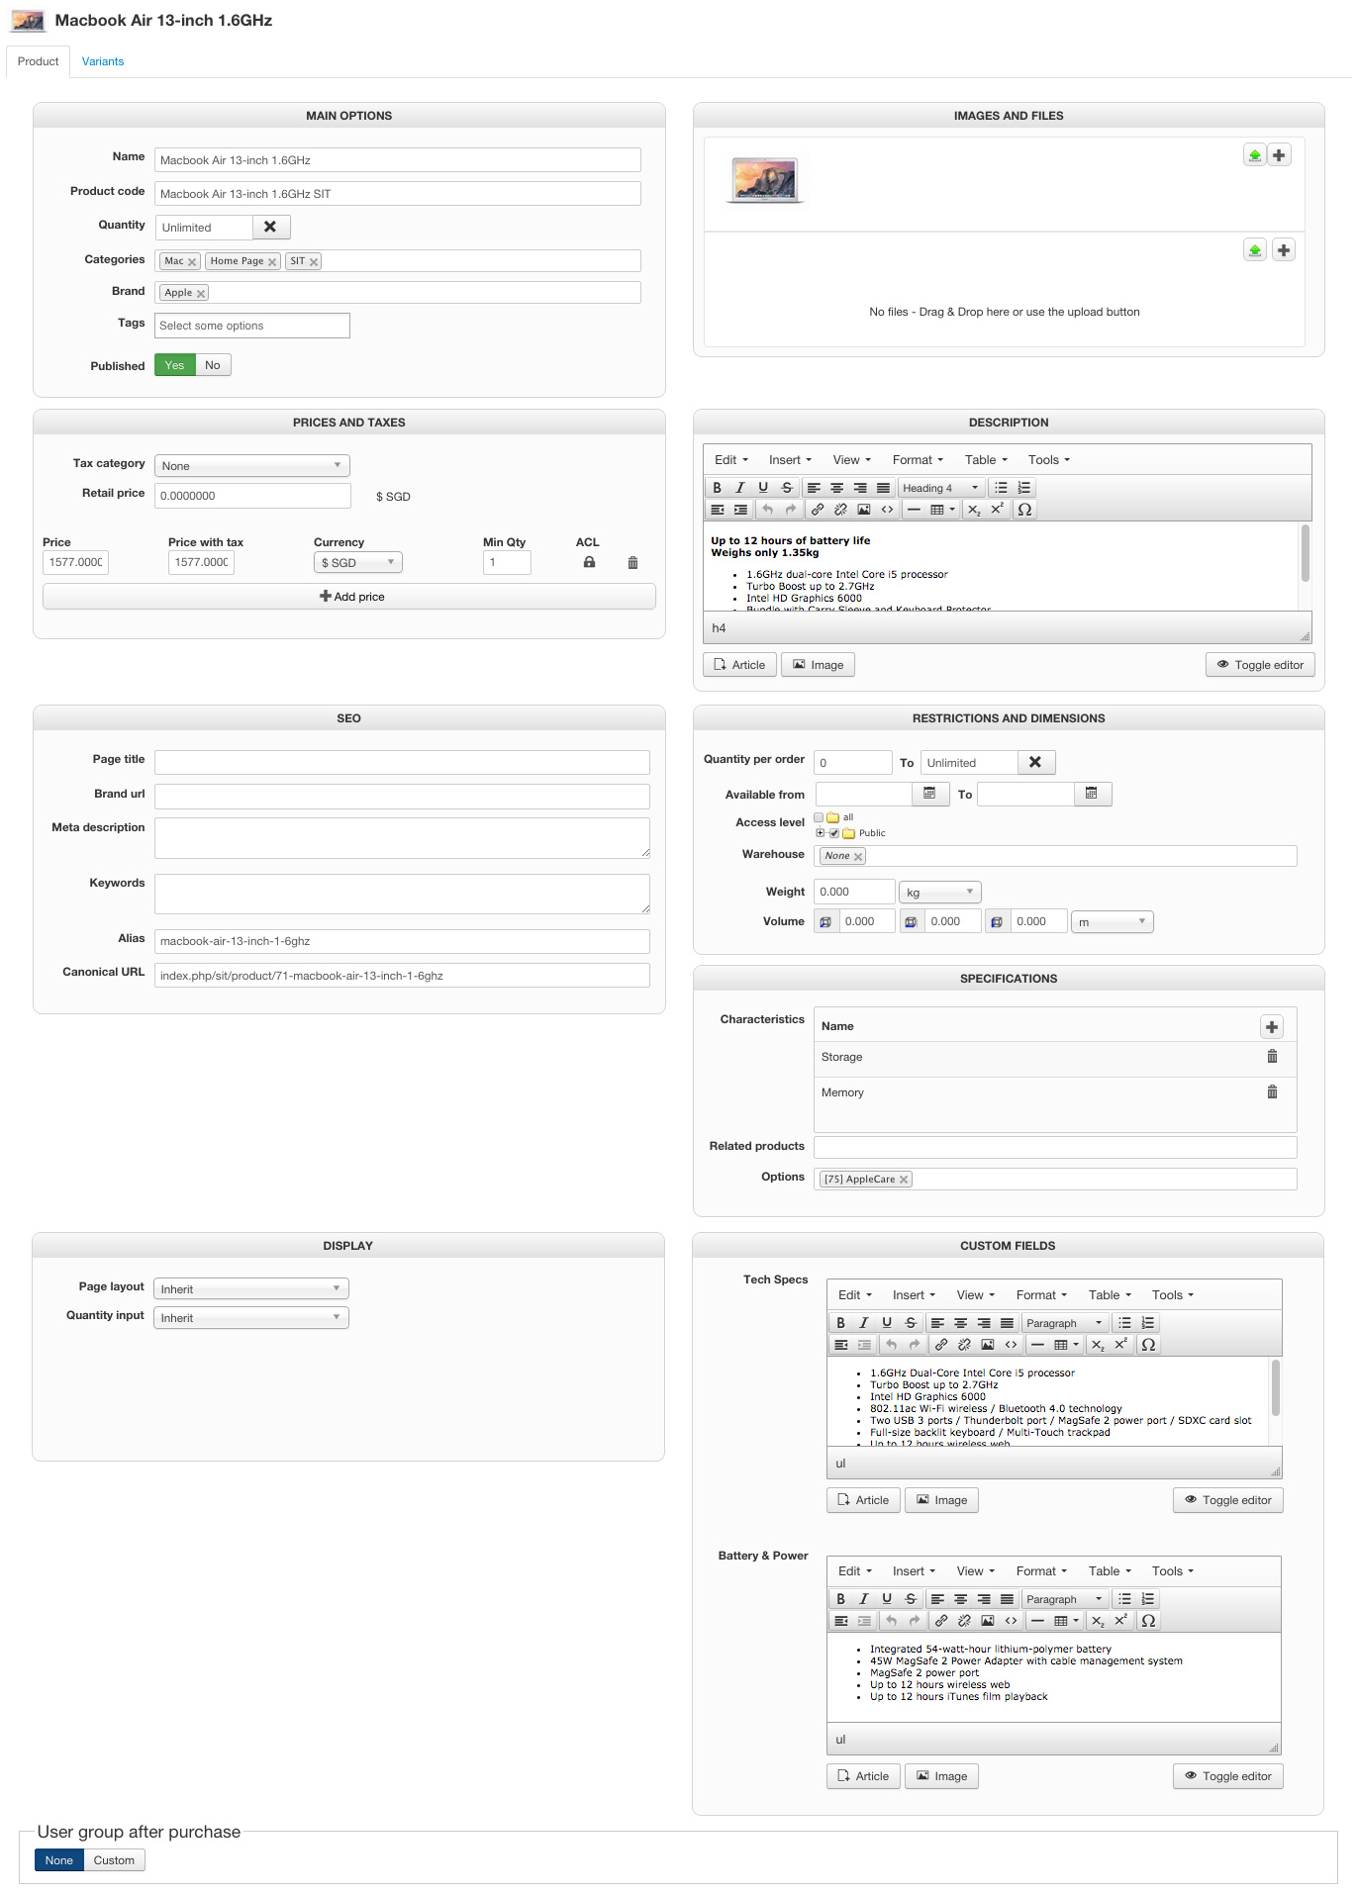The width and height of the screenshot is (1358, 1894).
Task: Underline text in the Description editor
Action: [763, 488]
